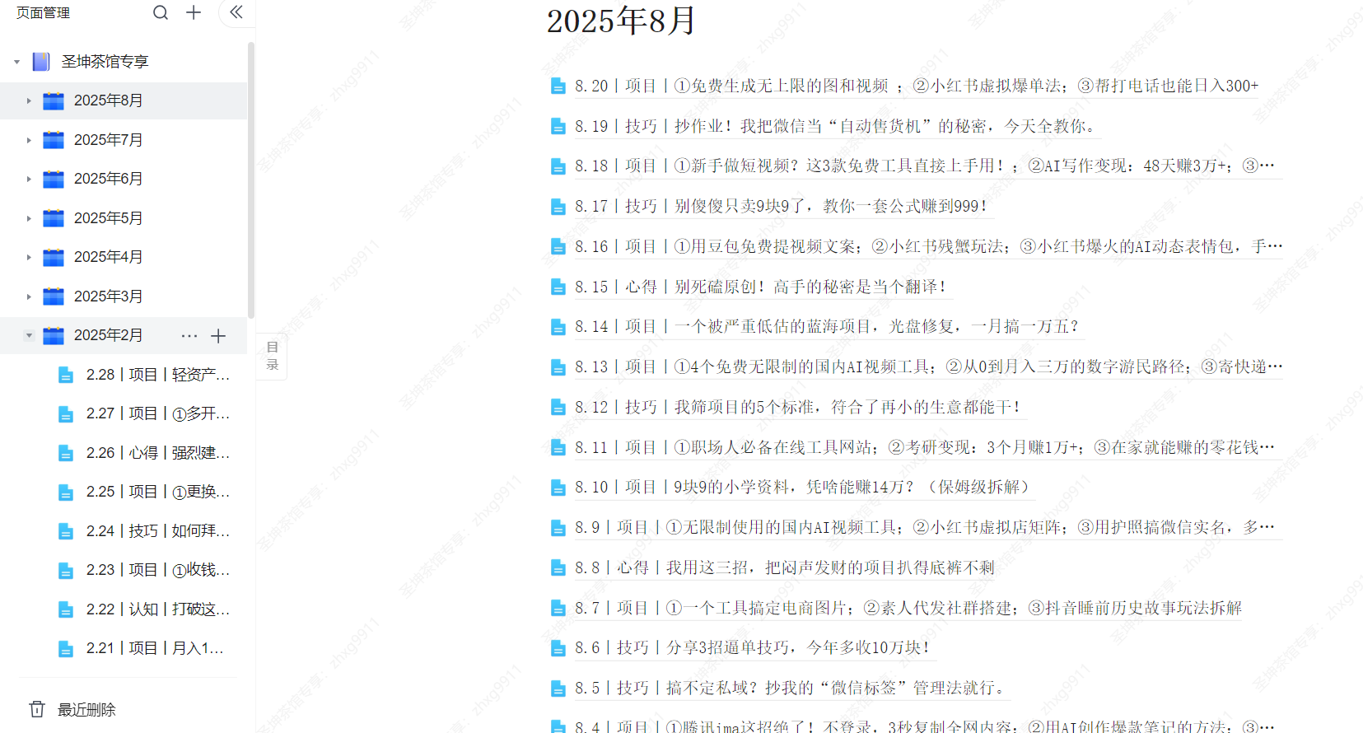Collapse the 2025年2月 folder arrow

coord(29,335)
